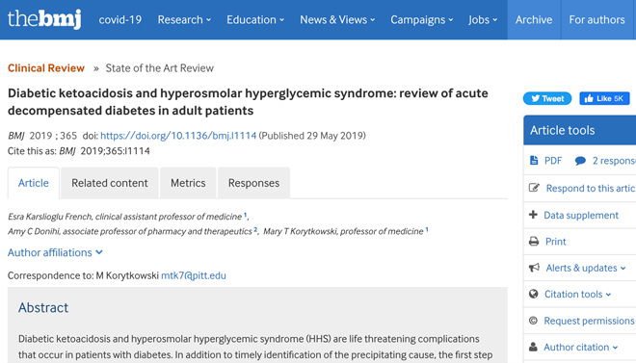Click the Request permissions link
The image size is (636, 363).
(589, 321)
